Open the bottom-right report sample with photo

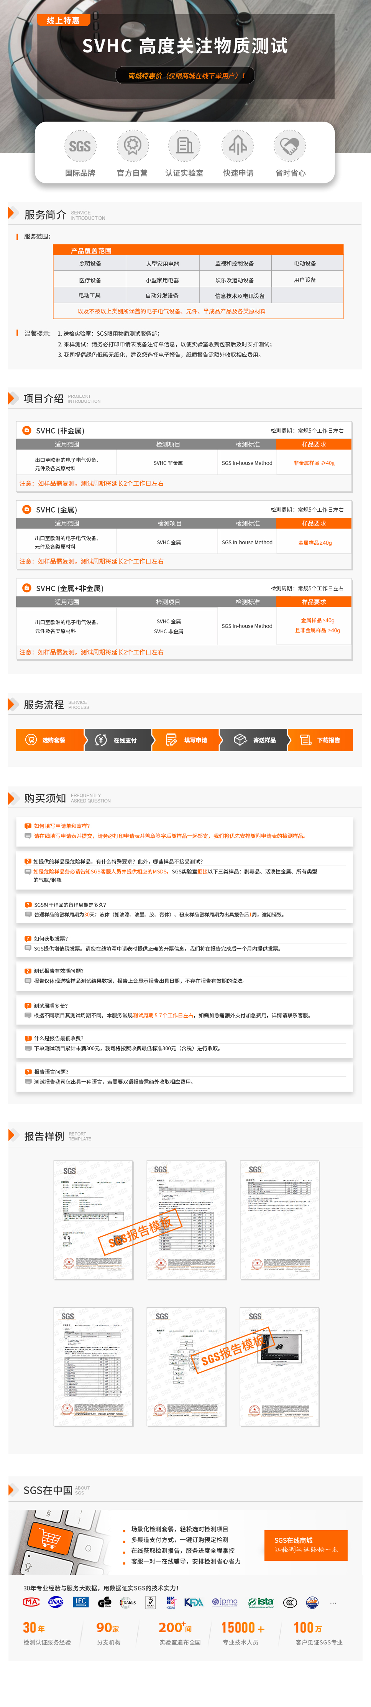coord(279,1366)
